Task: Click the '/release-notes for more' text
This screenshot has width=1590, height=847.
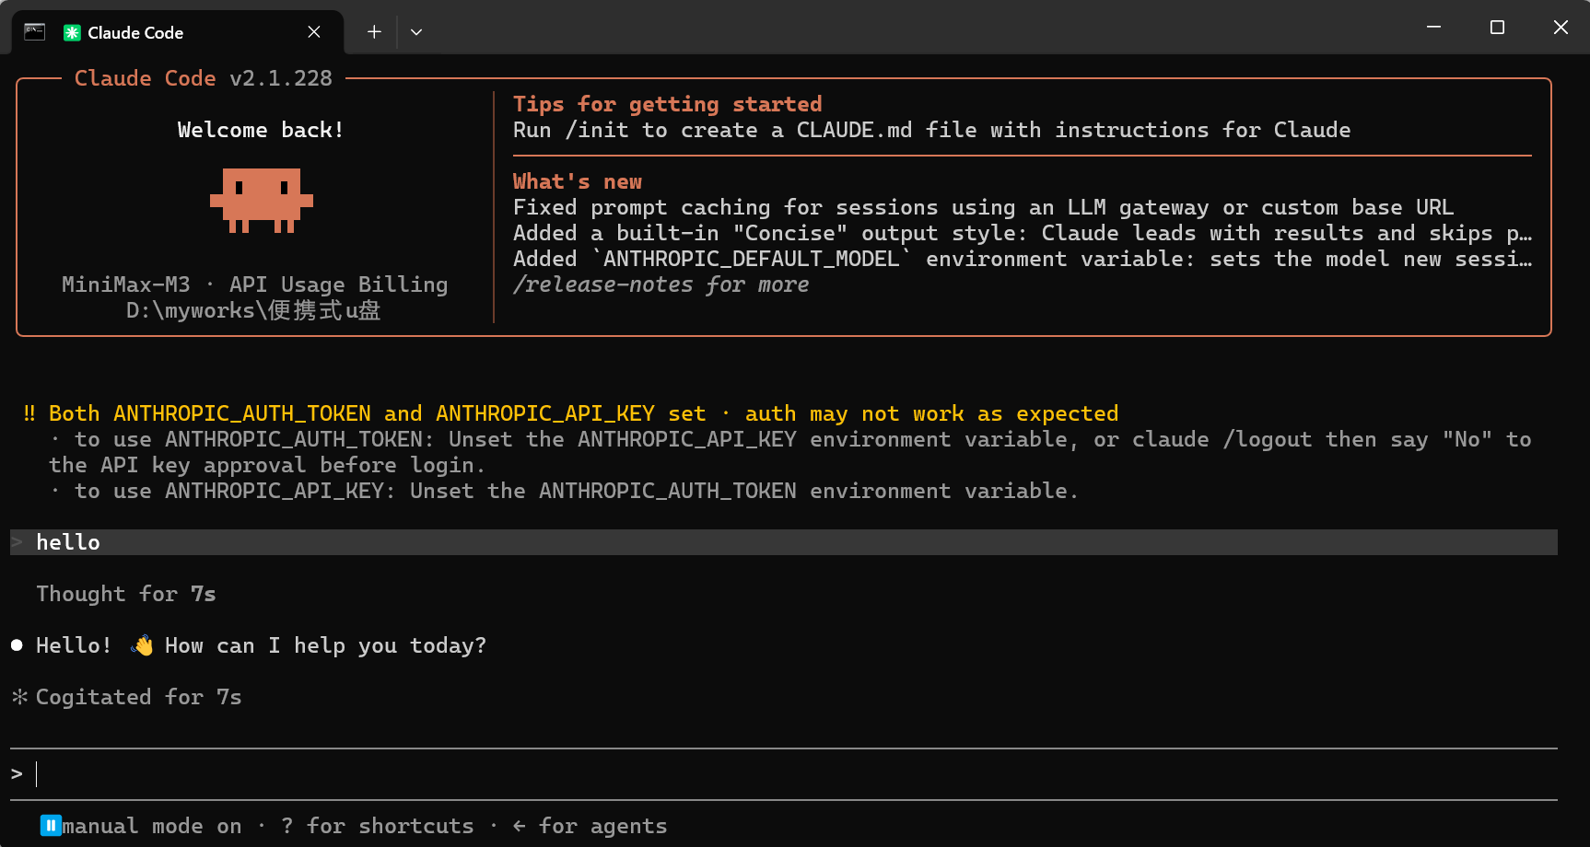Action: tap(661, 284)
